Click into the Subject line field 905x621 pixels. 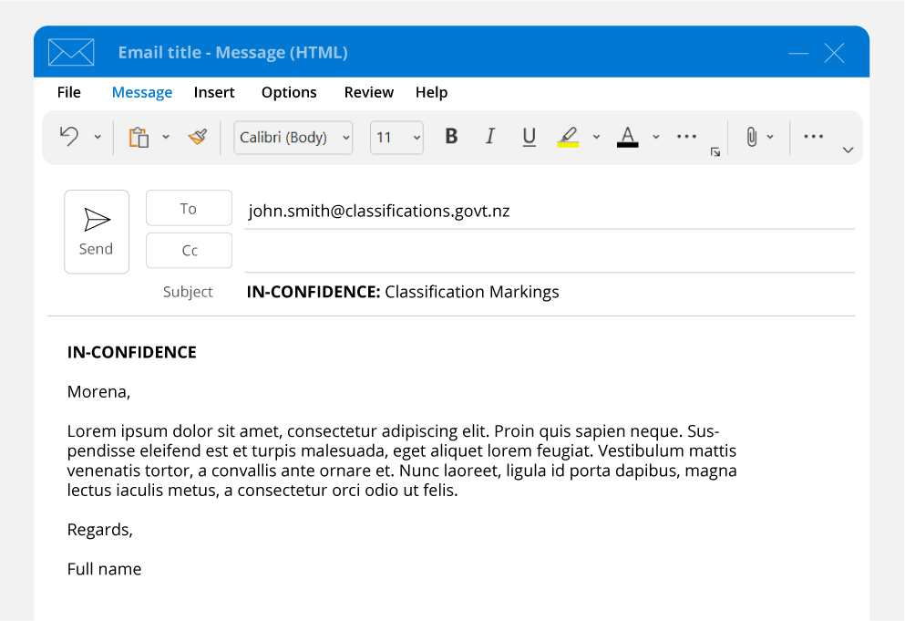pos(547,292)
